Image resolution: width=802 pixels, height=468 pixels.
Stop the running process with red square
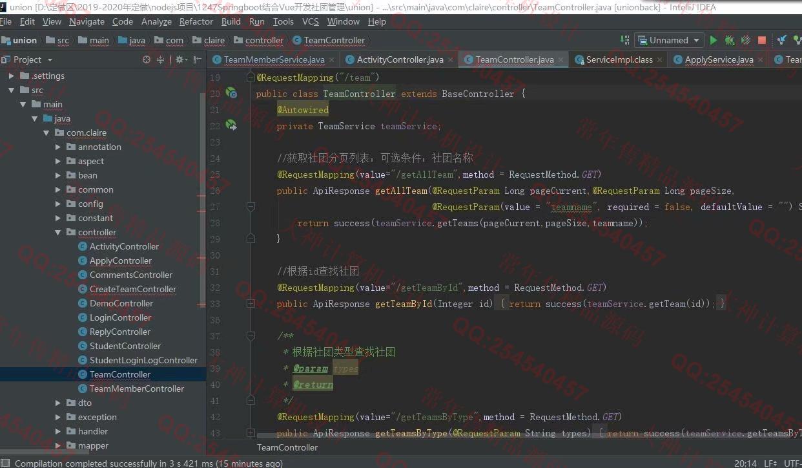click(x=762, y=40)
